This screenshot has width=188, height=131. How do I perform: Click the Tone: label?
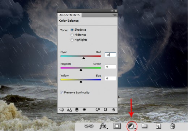click(x=64, y=30)
